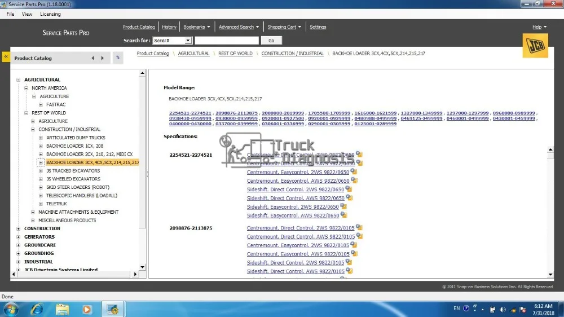Select TELETRUK in the tree

point(56,204)
